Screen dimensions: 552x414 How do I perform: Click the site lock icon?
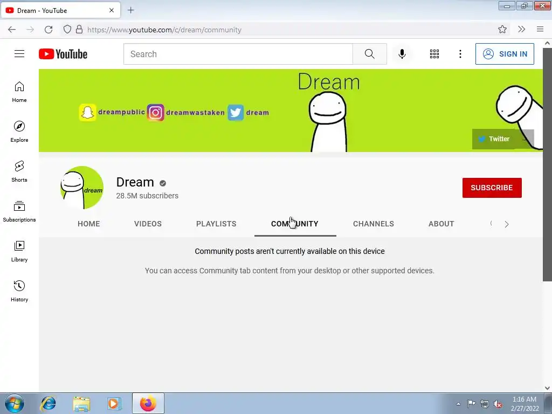pos(79,30)
